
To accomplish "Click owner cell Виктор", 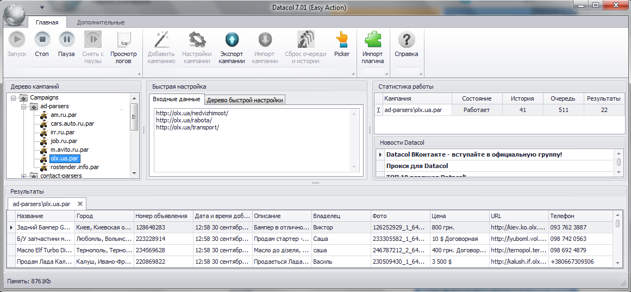I will (340, 227).
